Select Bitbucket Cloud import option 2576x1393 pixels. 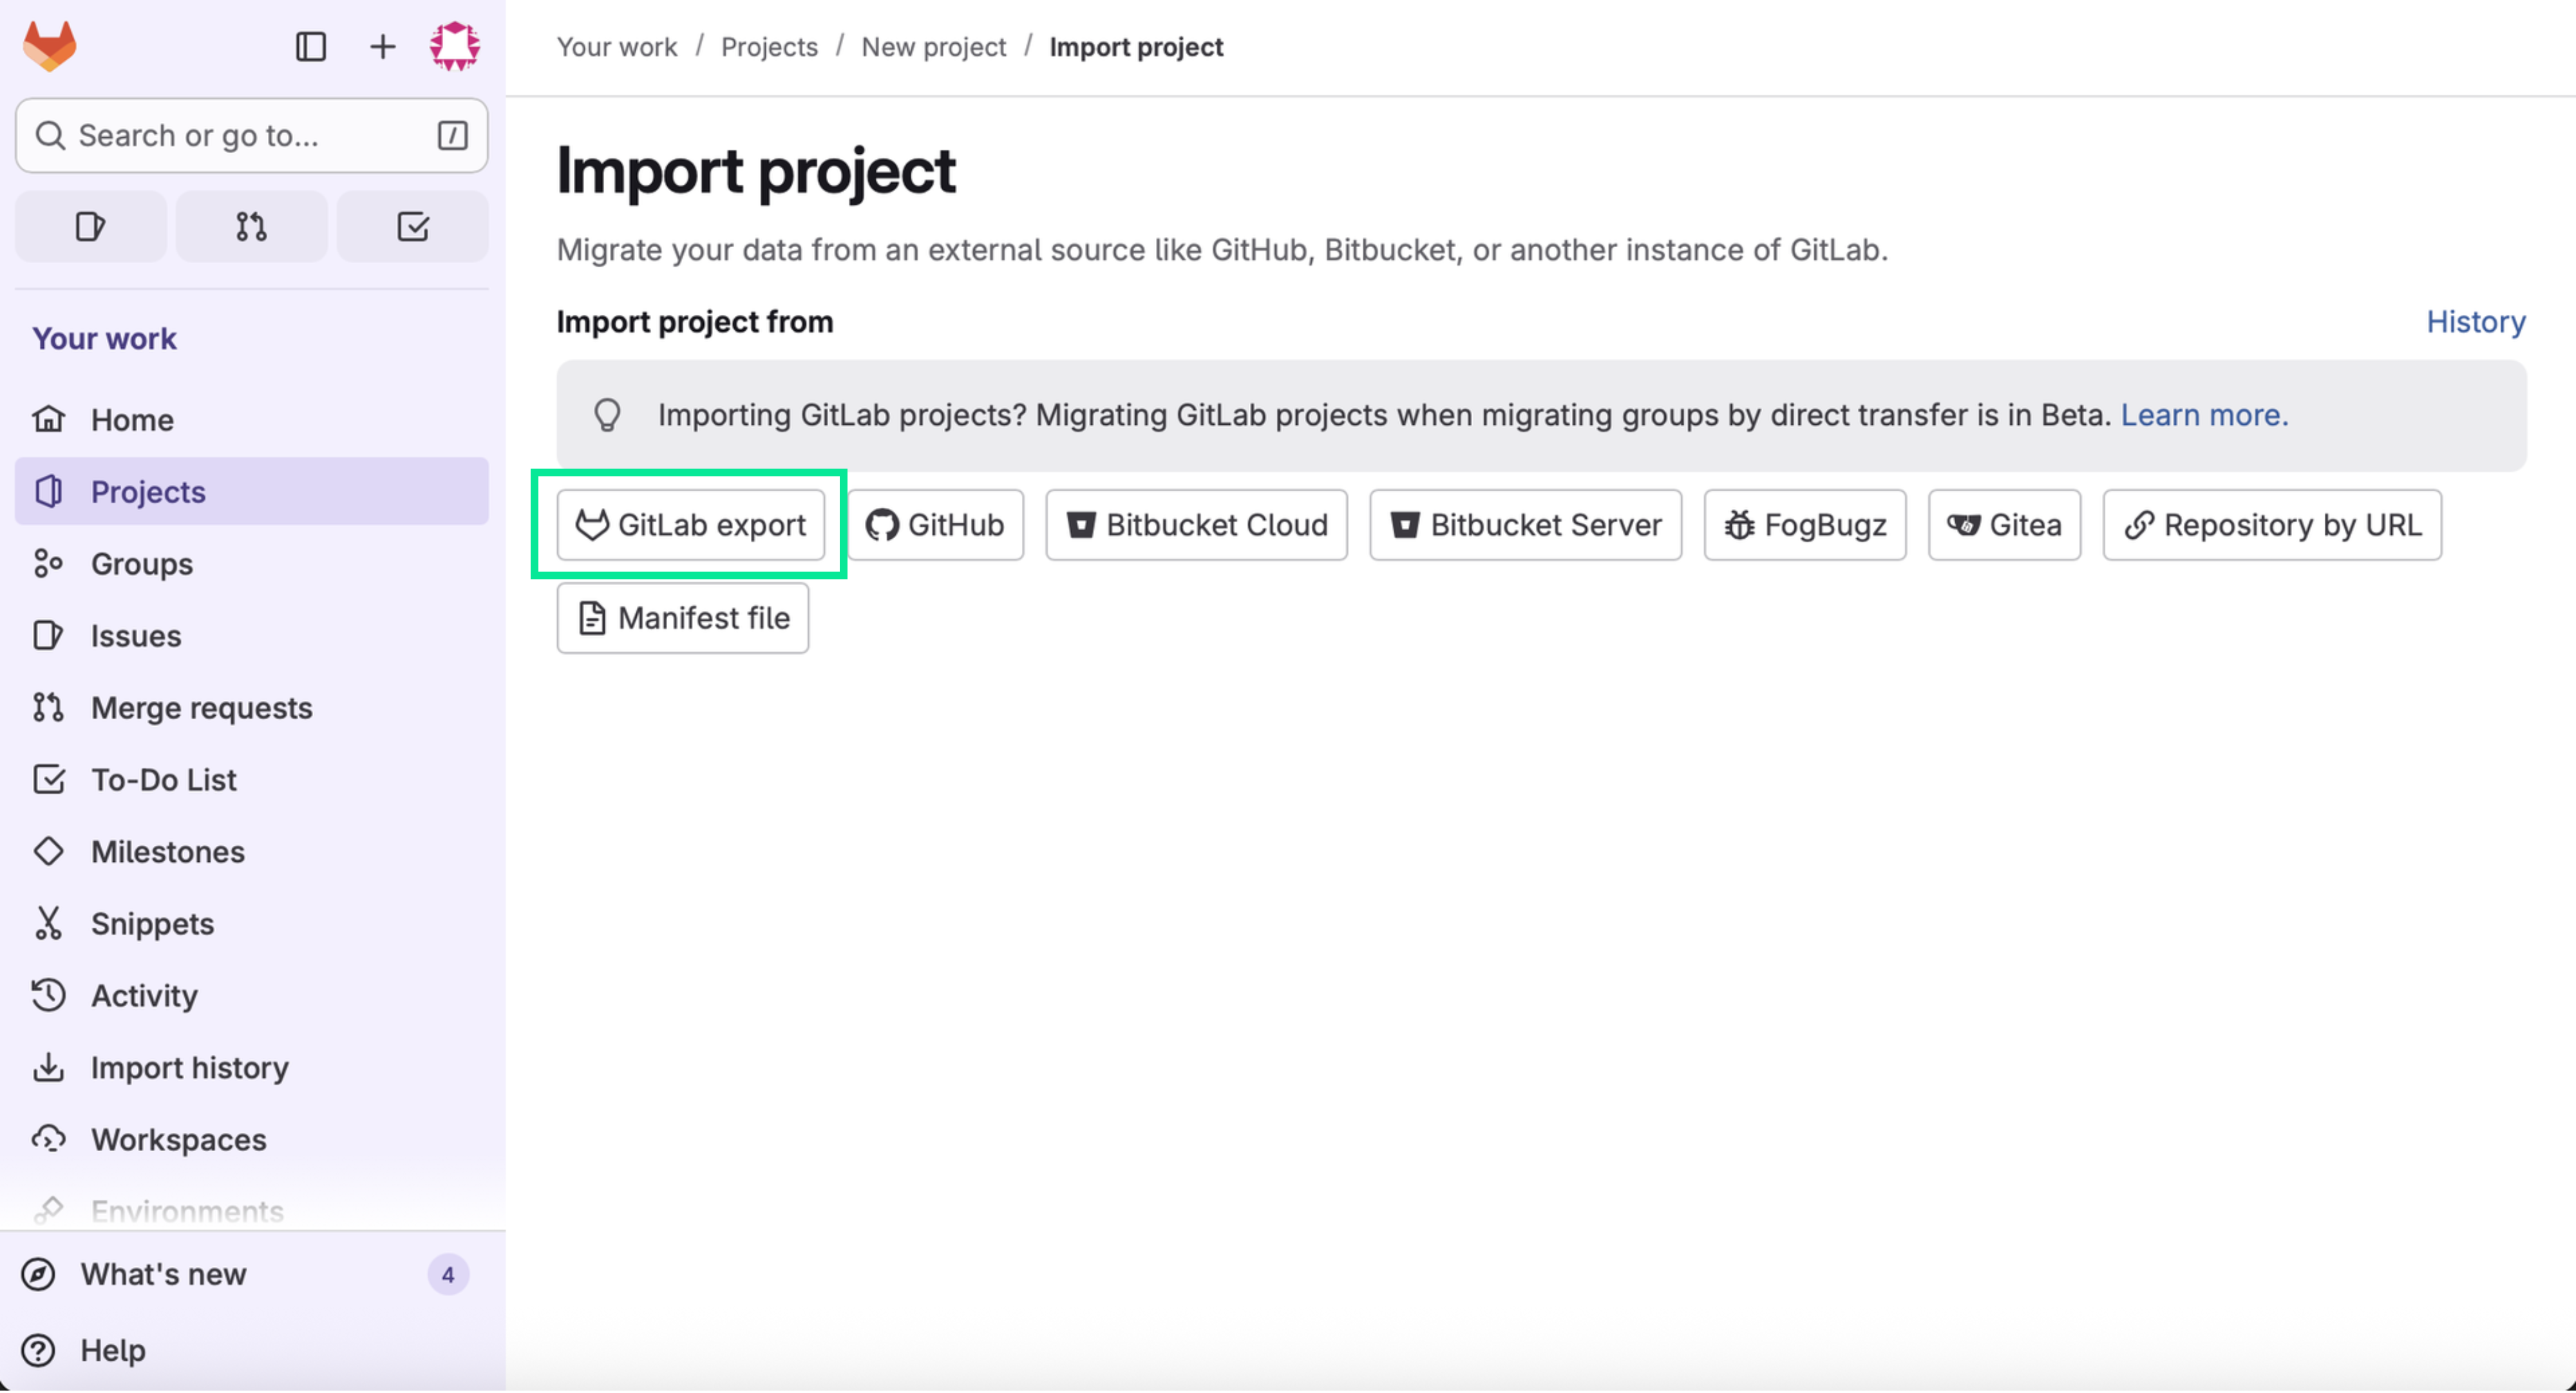click(x=1196, y=525)
